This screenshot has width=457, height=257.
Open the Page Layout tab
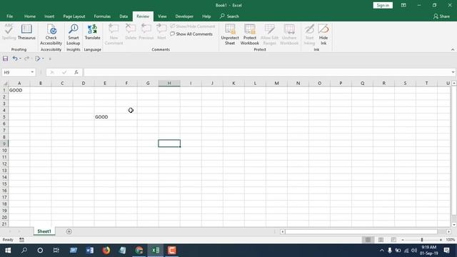74,16
